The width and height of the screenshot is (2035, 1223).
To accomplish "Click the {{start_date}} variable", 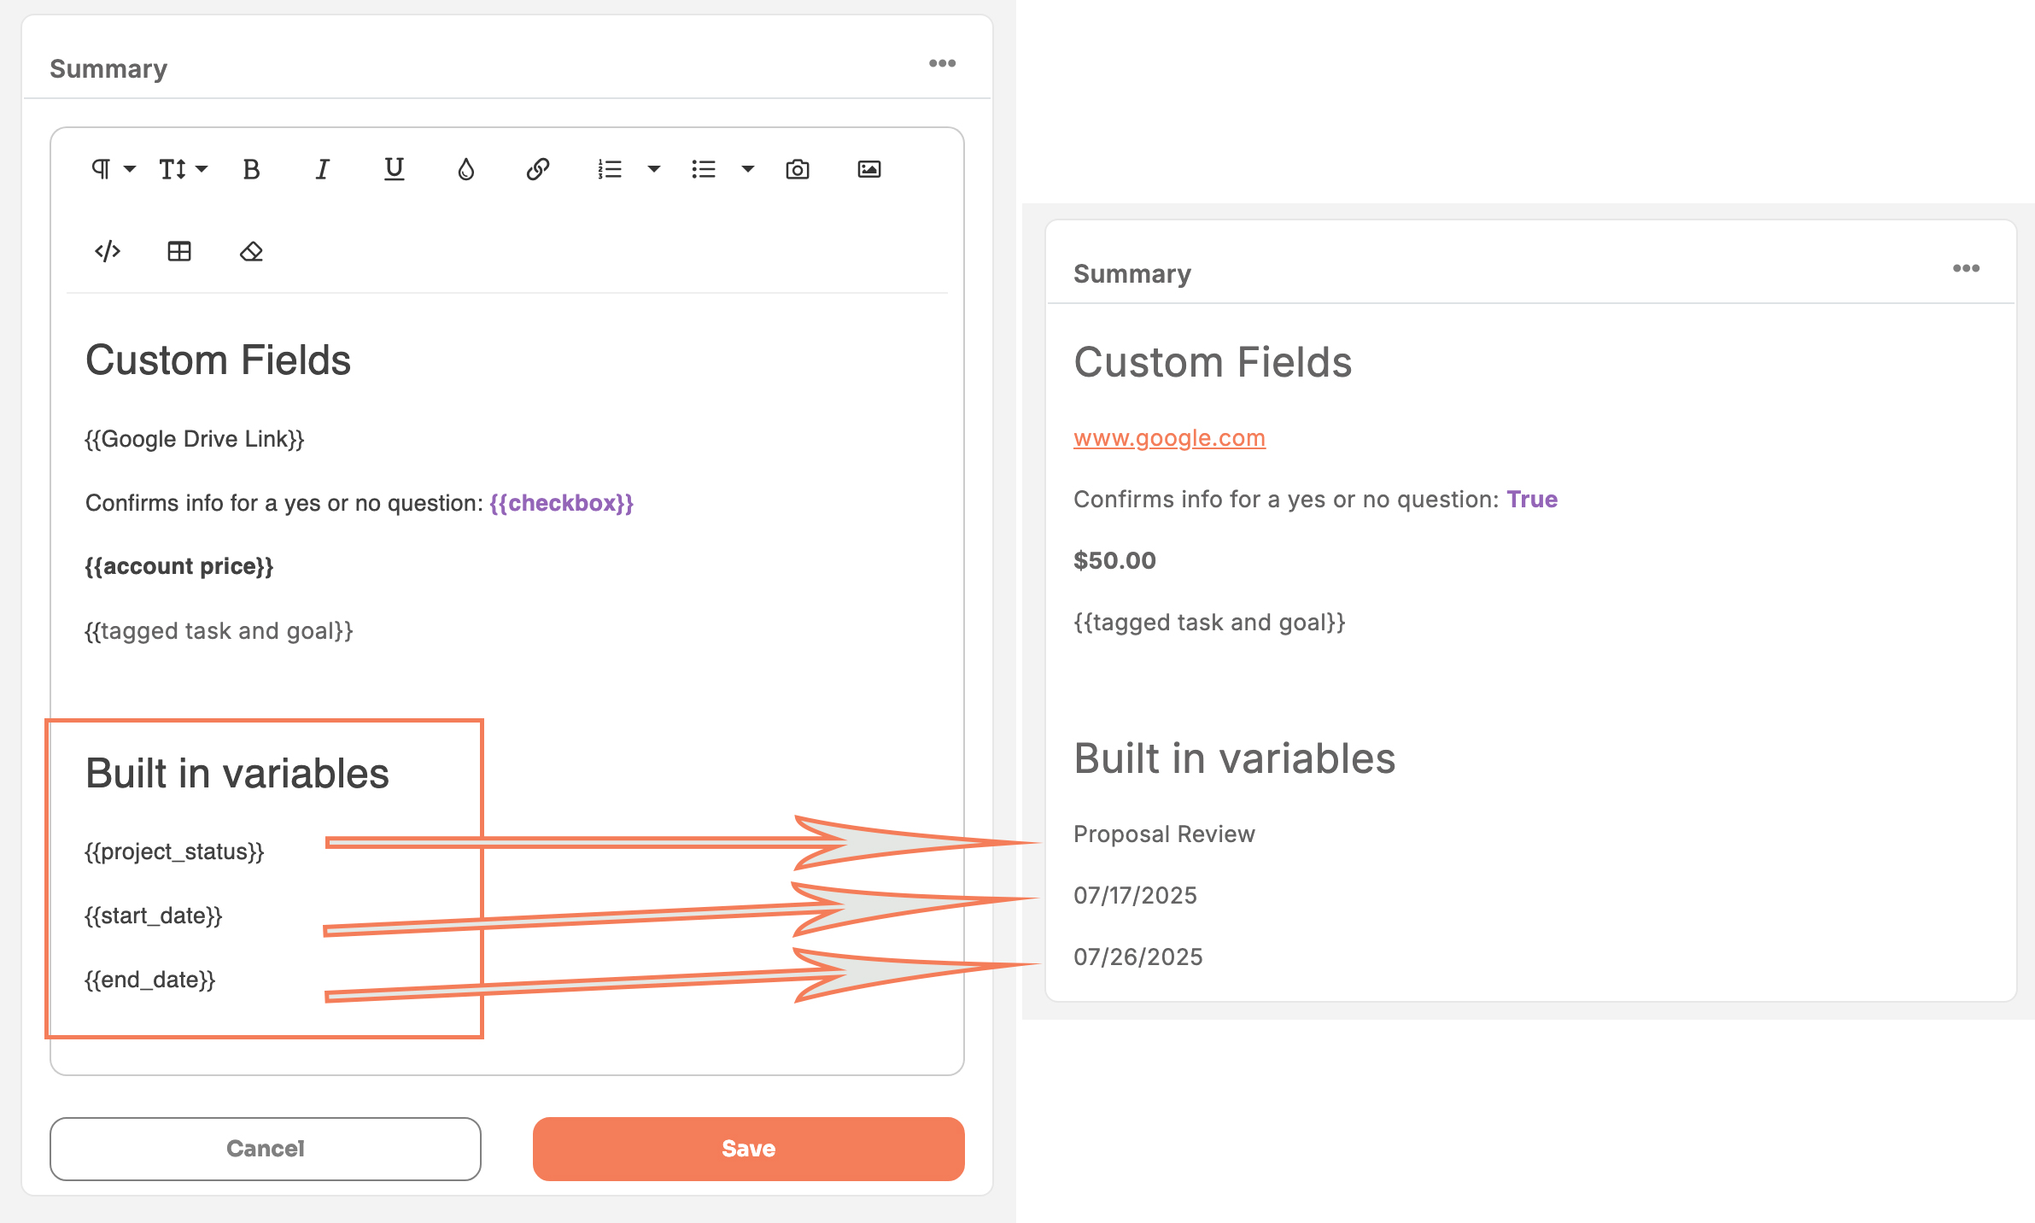I will pyautogui.click(x=154, y=916).
